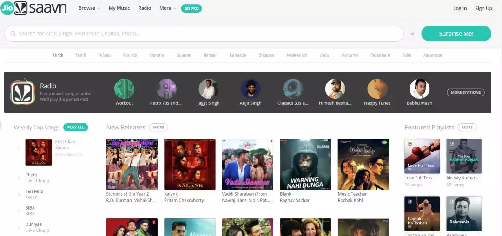502x236 pixels.
Task: Select the Tamil language tab
Action: 80,55
